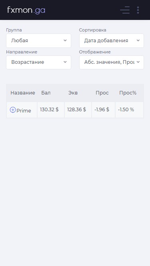Click the -1.50 % drawdown cell
Screen dimensions: 150x266
tap(130, 110)
